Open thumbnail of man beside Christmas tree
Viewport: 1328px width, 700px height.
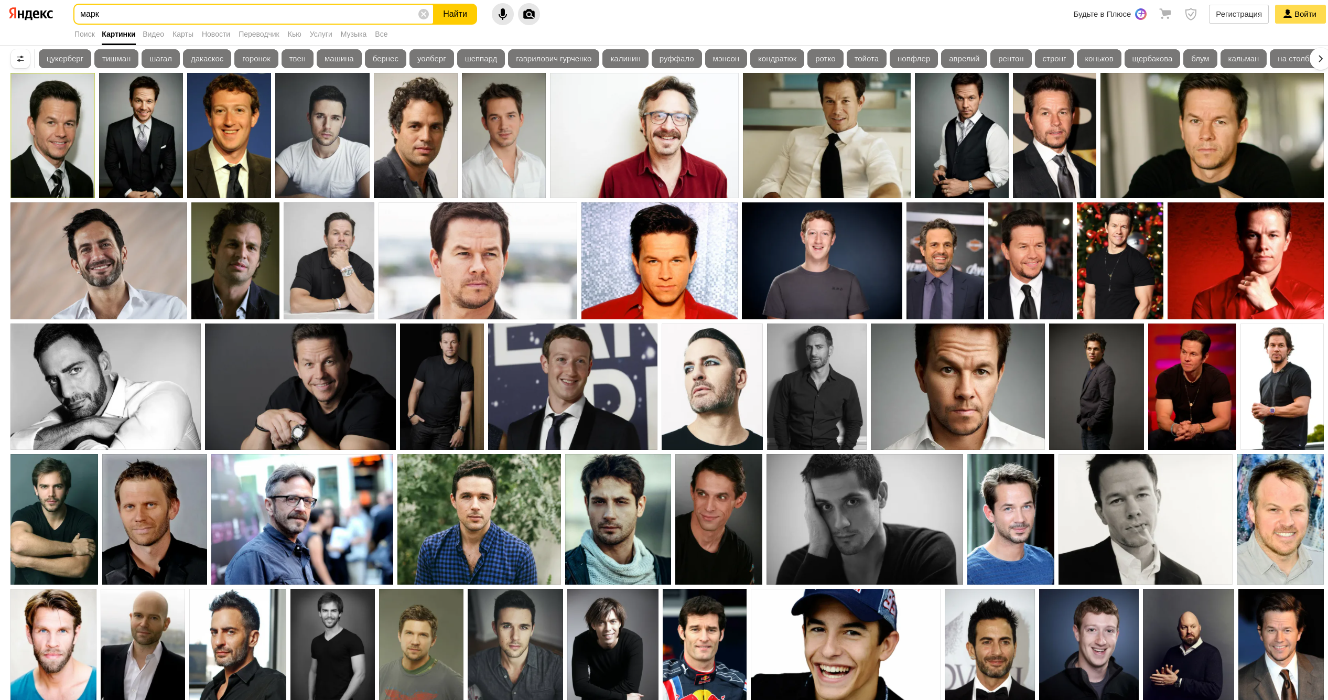tap(1120, 261)
